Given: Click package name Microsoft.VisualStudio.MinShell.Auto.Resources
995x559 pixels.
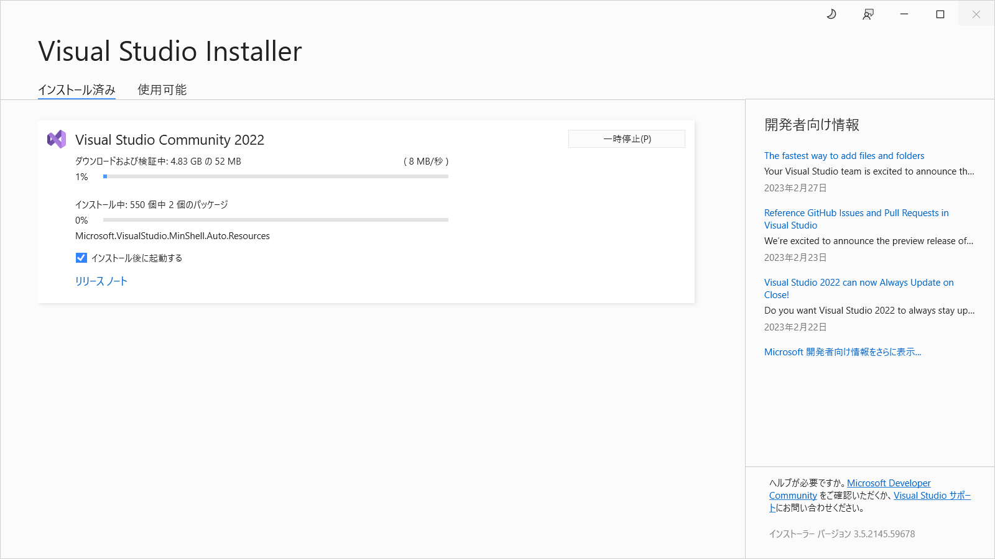Looking at the screenshot, I should coord(172,236).
